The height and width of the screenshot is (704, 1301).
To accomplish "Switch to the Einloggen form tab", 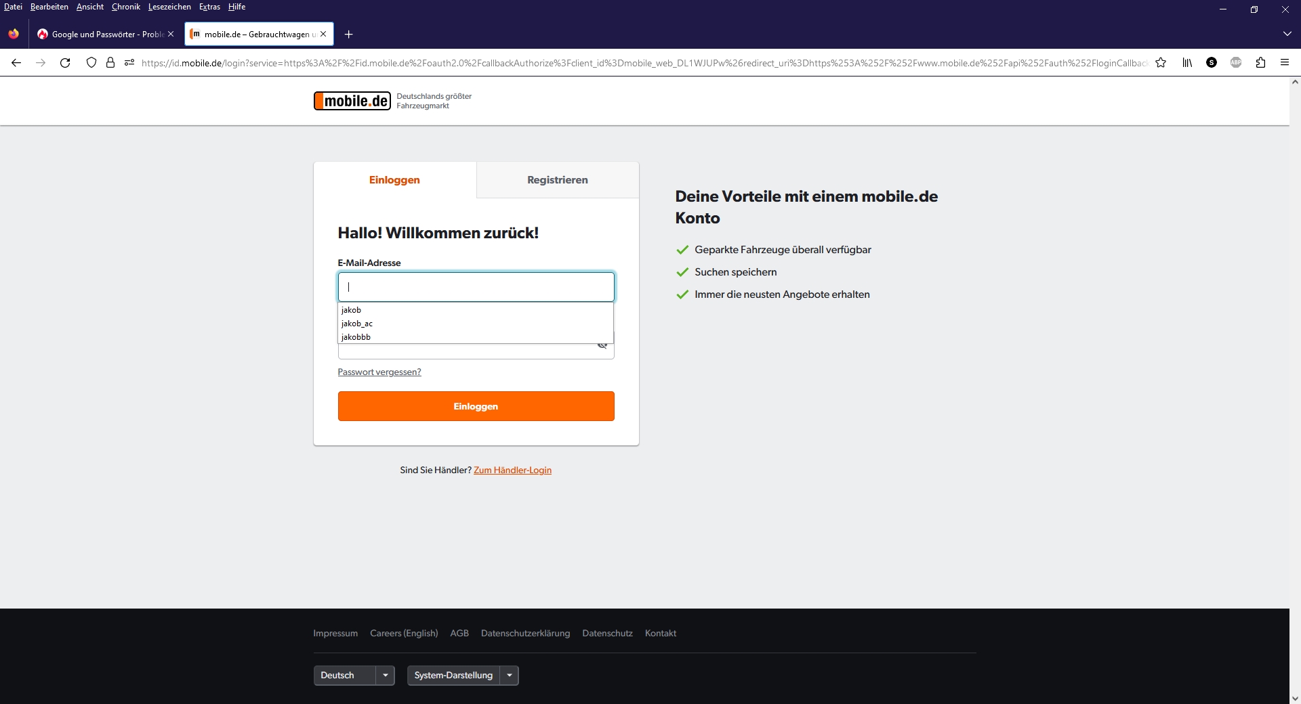I will point(394,180).
